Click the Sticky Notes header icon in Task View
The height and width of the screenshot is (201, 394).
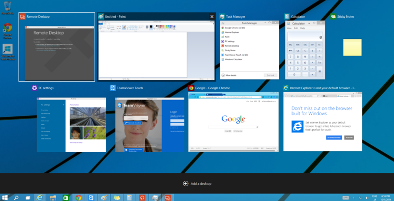333,17
